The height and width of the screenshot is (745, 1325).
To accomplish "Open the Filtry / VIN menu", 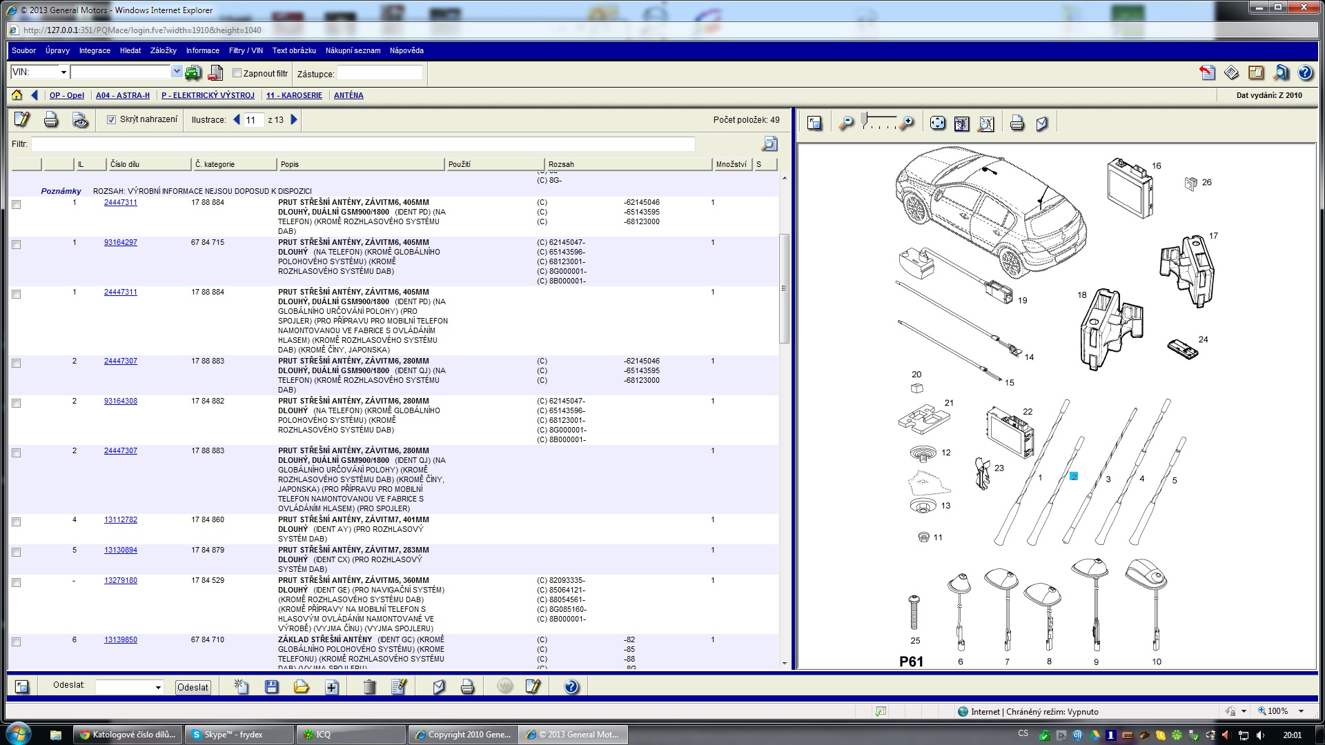I will pos(246,50).
